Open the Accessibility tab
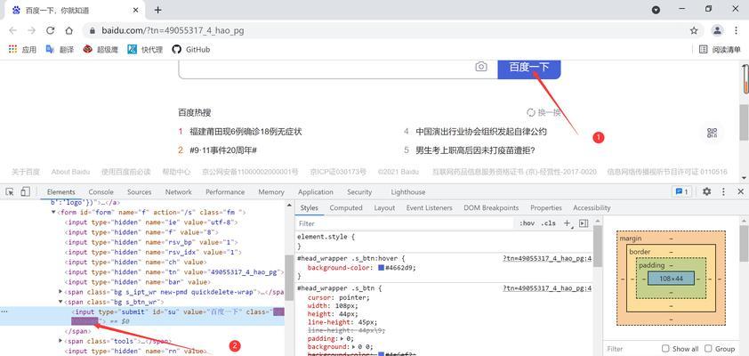The image size is (749, 356). [592, 208]
